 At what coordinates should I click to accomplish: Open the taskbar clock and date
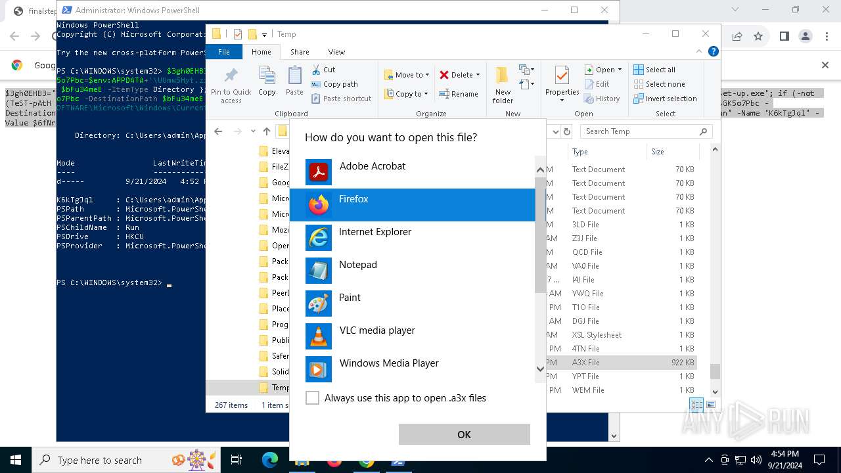pyautogui.click(x=784, y=460)
